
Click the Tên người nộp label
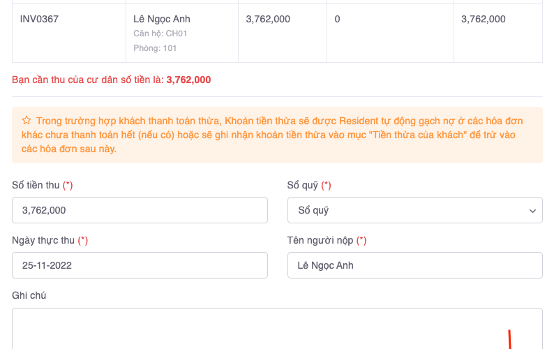click(x=321, y=240)
